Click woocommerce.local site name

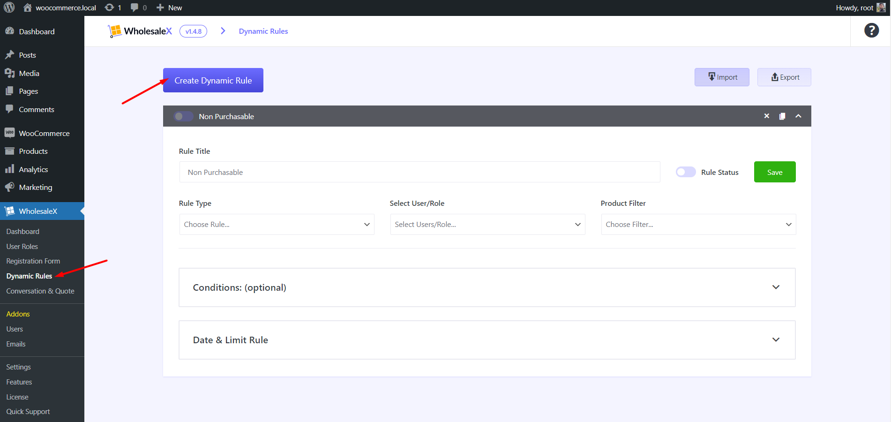pyautogui.click(x=66, y=8)
